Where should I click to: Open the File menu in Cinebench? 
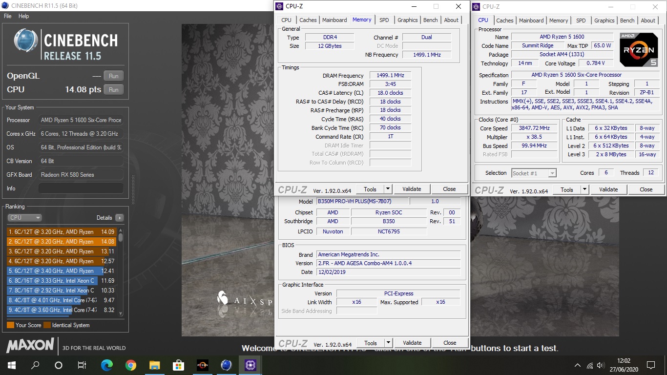[7, 16]
